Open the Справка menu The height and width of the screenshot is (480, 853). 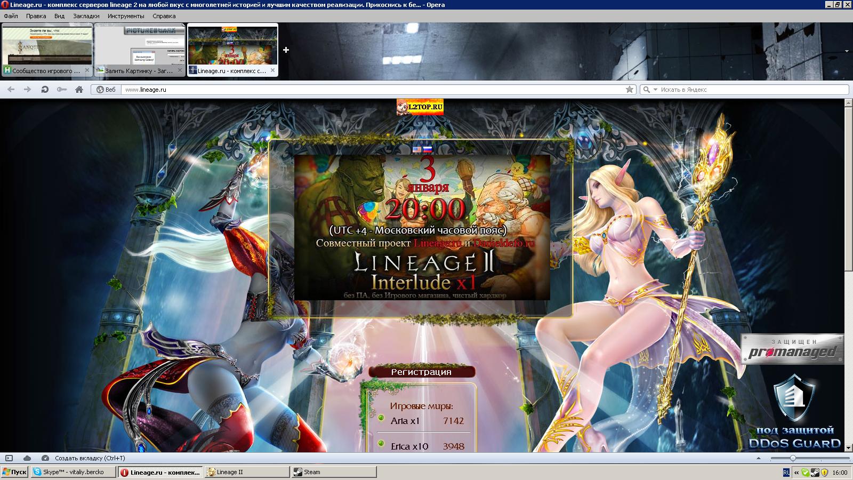(164, 16)
